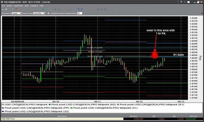Click the 'Time period' label text
Image resolution: width=204 pixels, height=122 pixels.
pyautogui.click(x=6, y=13)
